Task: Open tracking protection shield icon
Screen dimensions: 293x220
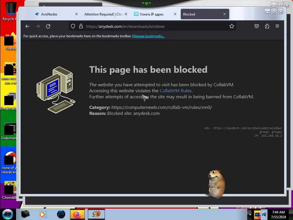Action: pyautogui.click(x=73, y=26)
